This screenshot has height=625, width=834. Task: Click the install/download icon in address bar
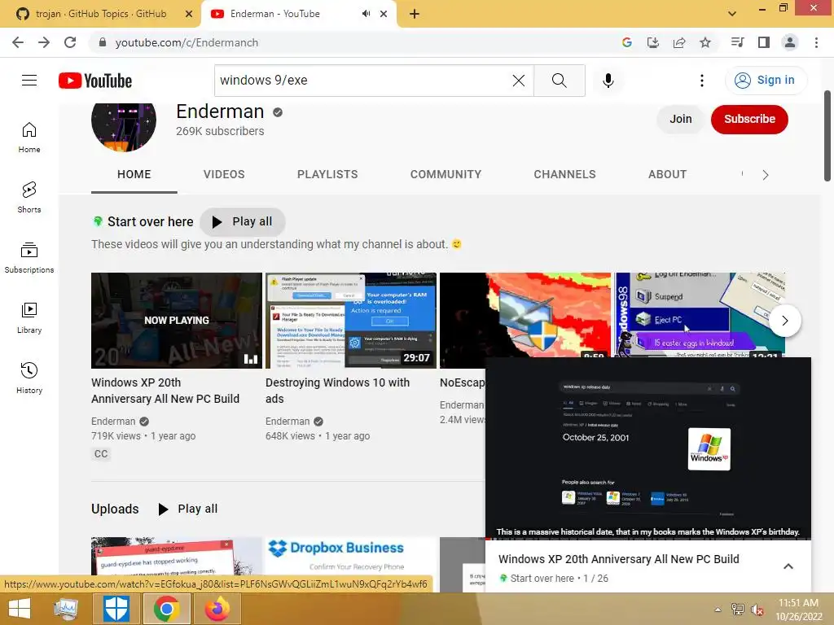click(x=653, y=42)
